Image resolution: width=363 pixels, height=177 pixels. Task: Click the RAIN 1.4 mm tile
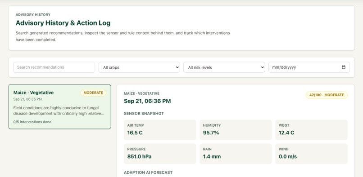coord(236,154)
